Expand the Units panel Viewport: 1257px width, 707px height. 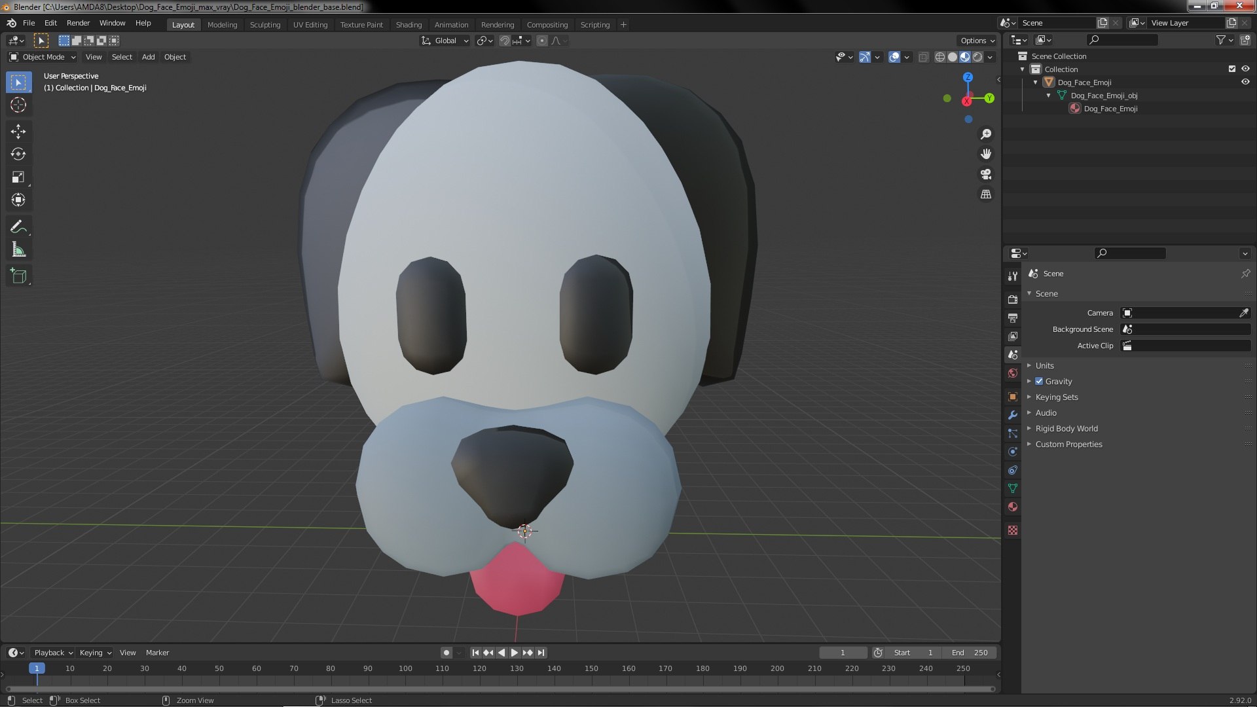1044,365
